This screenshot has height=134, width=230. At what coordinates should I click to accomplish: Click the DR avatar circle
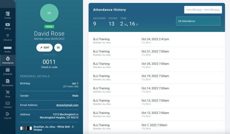tap(49, 13)
